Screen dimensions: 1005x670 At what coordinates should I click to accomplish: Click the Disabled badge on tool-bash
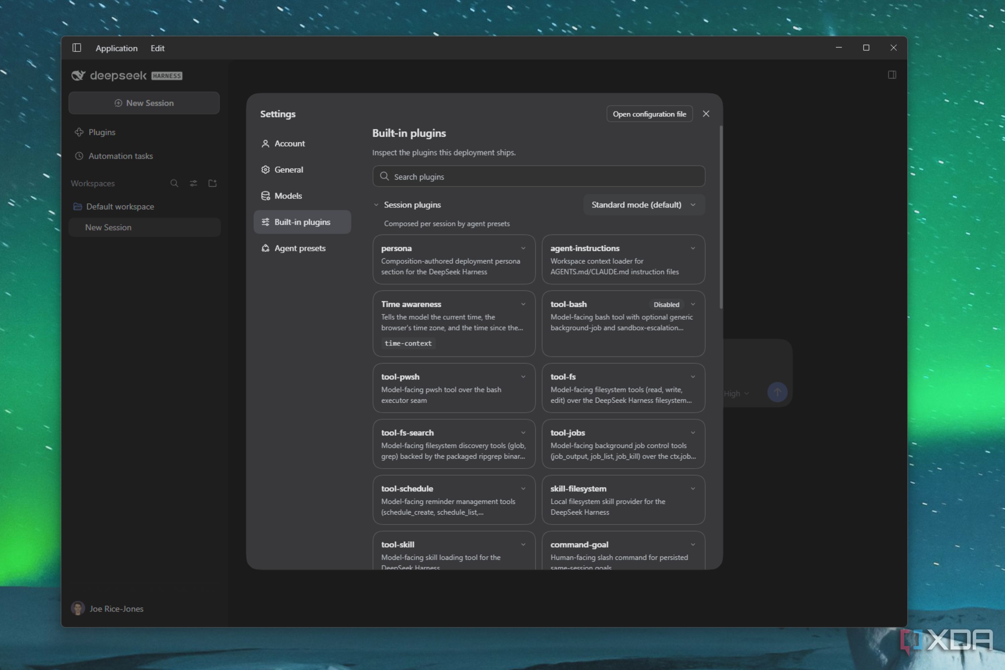pos(666,304)
